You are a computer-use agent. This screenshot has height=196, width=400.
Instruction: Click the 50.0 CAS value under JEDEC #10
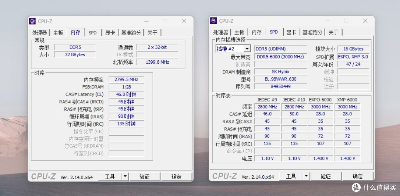(x=294, y=114)
